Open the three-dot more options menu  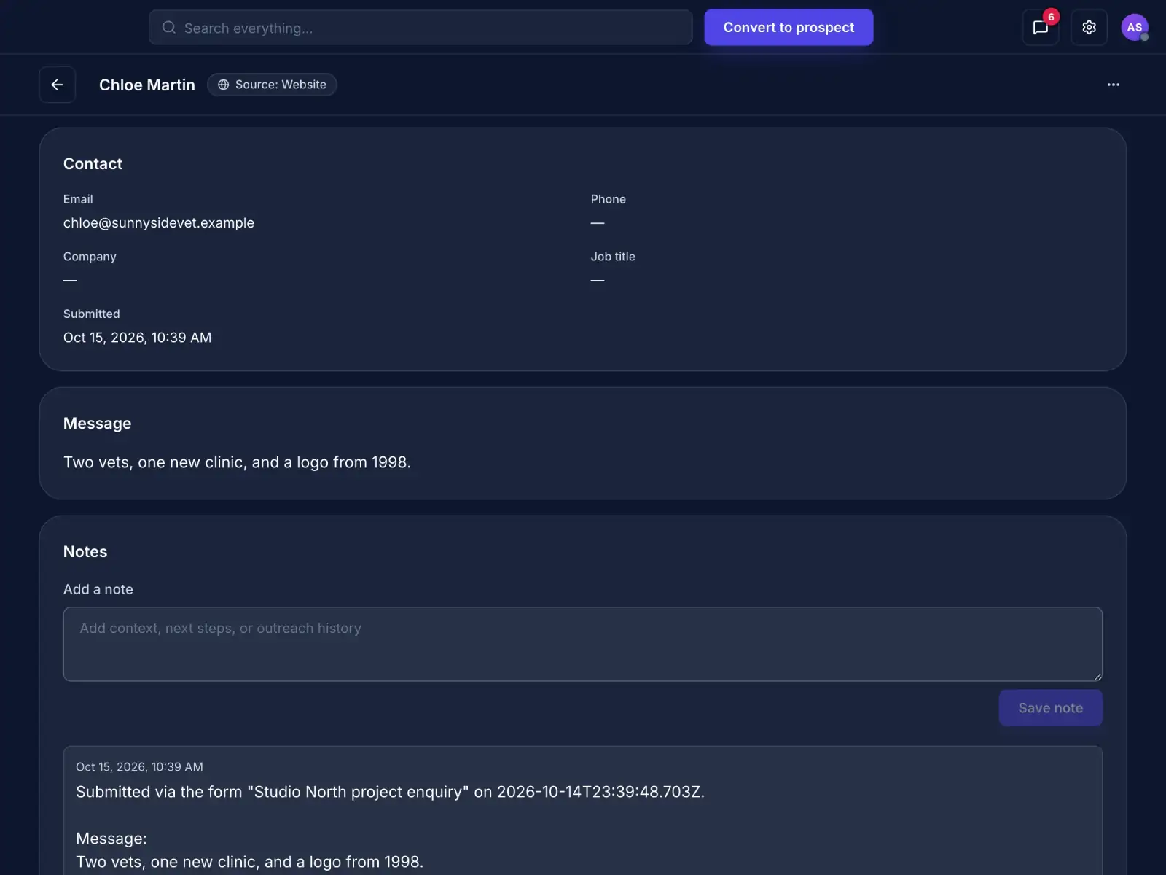(x=1113, y=85)
